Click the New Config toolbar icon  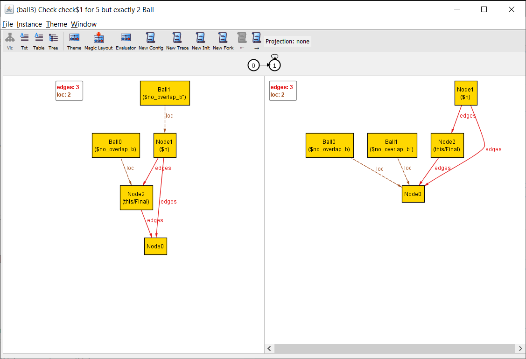(x=151, y=41)
